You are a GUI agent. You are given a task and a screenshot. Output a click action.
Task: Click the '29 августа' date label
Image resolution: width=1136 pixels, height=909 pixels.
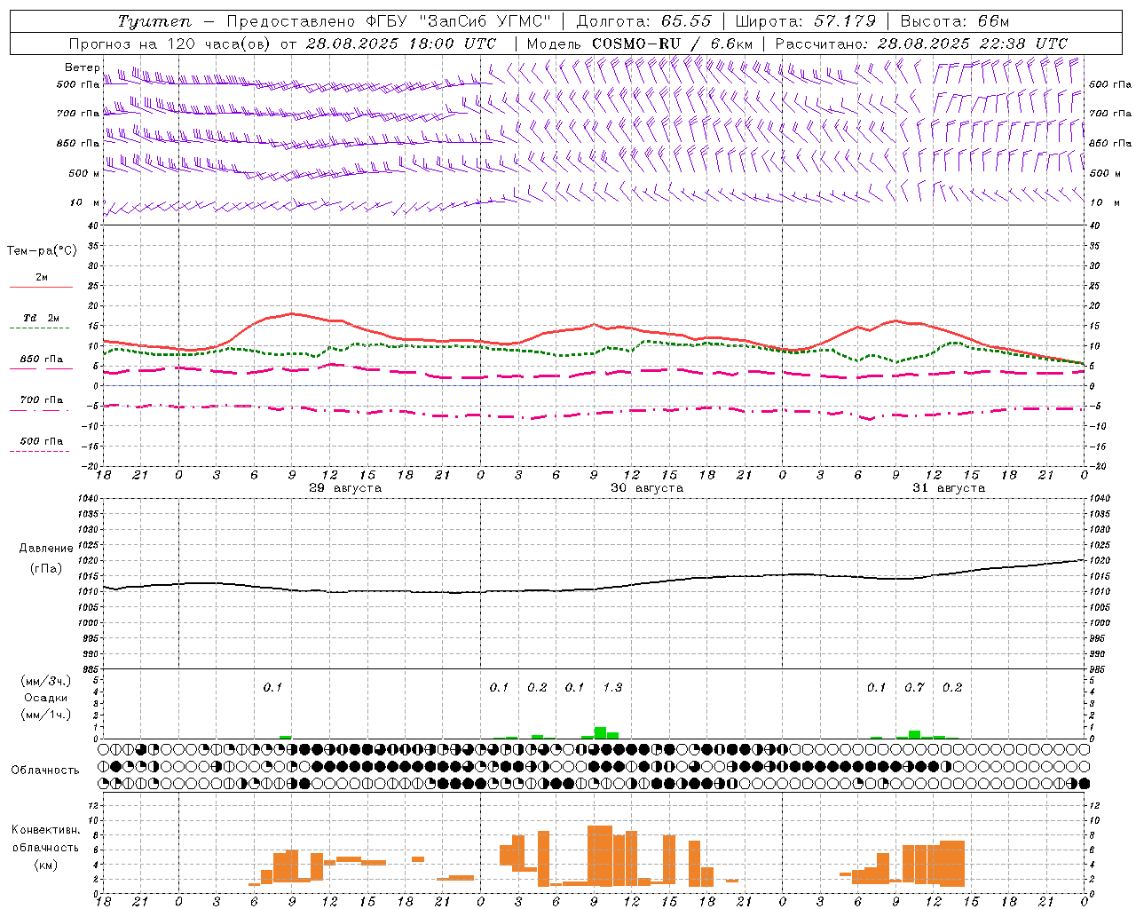pos(345,488)
